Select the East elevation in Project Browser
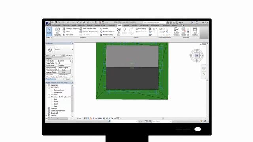253x142 pixels. pyautogui.click(x=55, y=99)
